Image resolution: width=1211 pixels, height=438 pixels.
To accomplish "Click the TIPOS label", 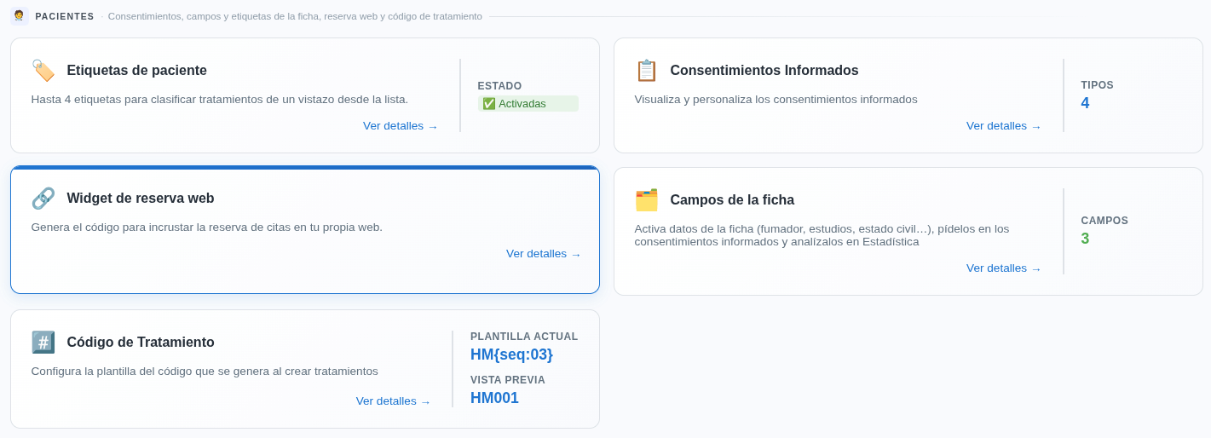I will coord(1097,85).
